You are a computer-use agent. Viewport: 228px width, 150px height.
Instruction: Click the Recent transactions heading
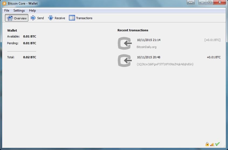pyautogui.click(x=133, y=30)
